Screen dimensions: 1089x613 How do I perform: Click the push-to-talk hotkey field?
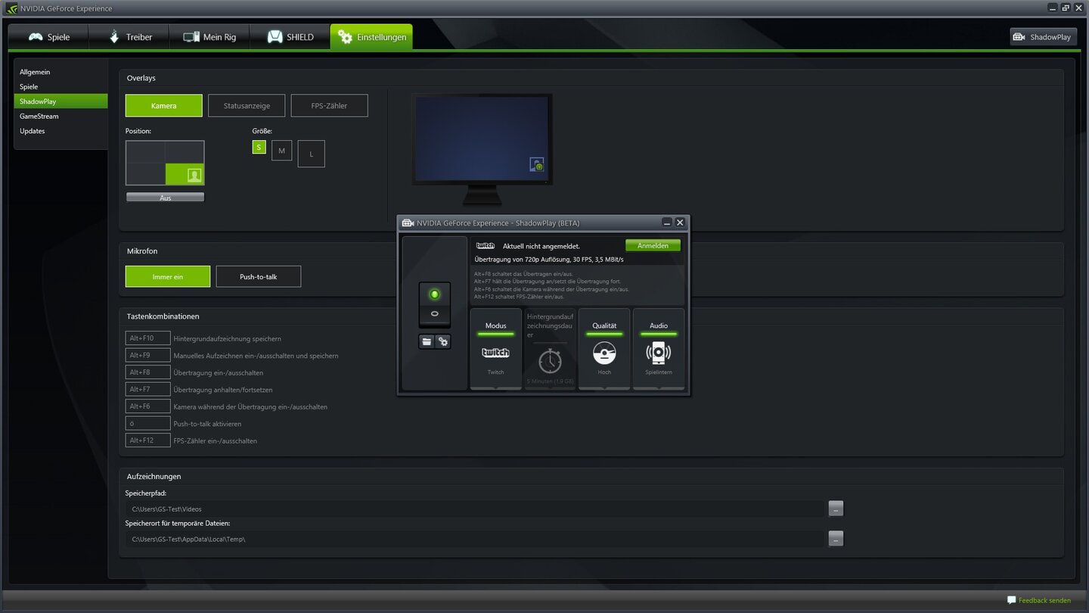pos(148,423)
